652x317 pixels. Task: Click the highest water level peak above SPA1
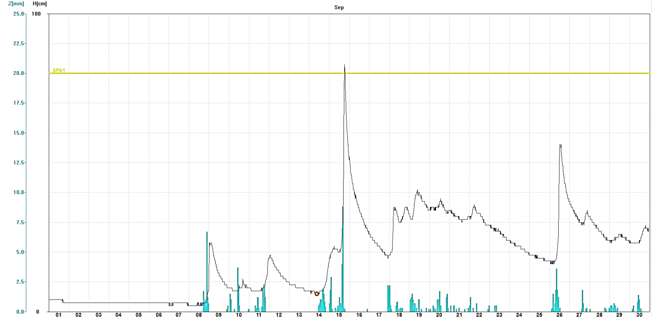pos(344,66)
